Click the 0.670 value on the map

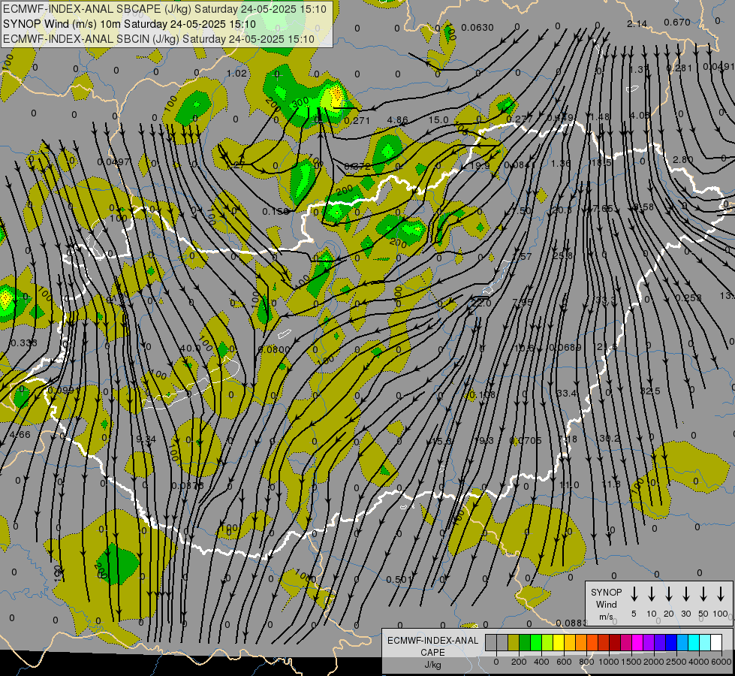(677, 22)
